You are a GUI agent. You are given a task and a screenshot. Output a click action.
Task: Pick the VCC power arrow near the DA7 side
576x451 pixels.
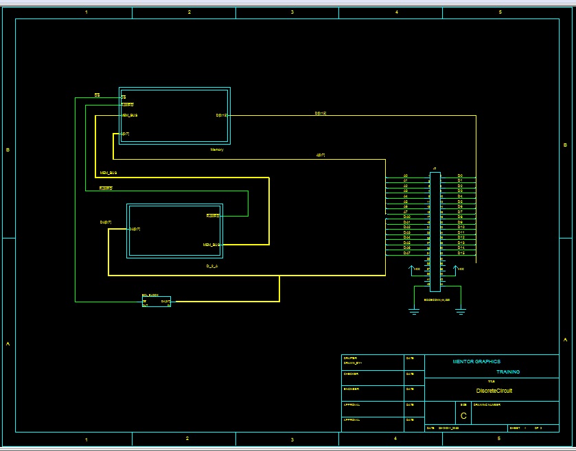click(x=412, y=270)
